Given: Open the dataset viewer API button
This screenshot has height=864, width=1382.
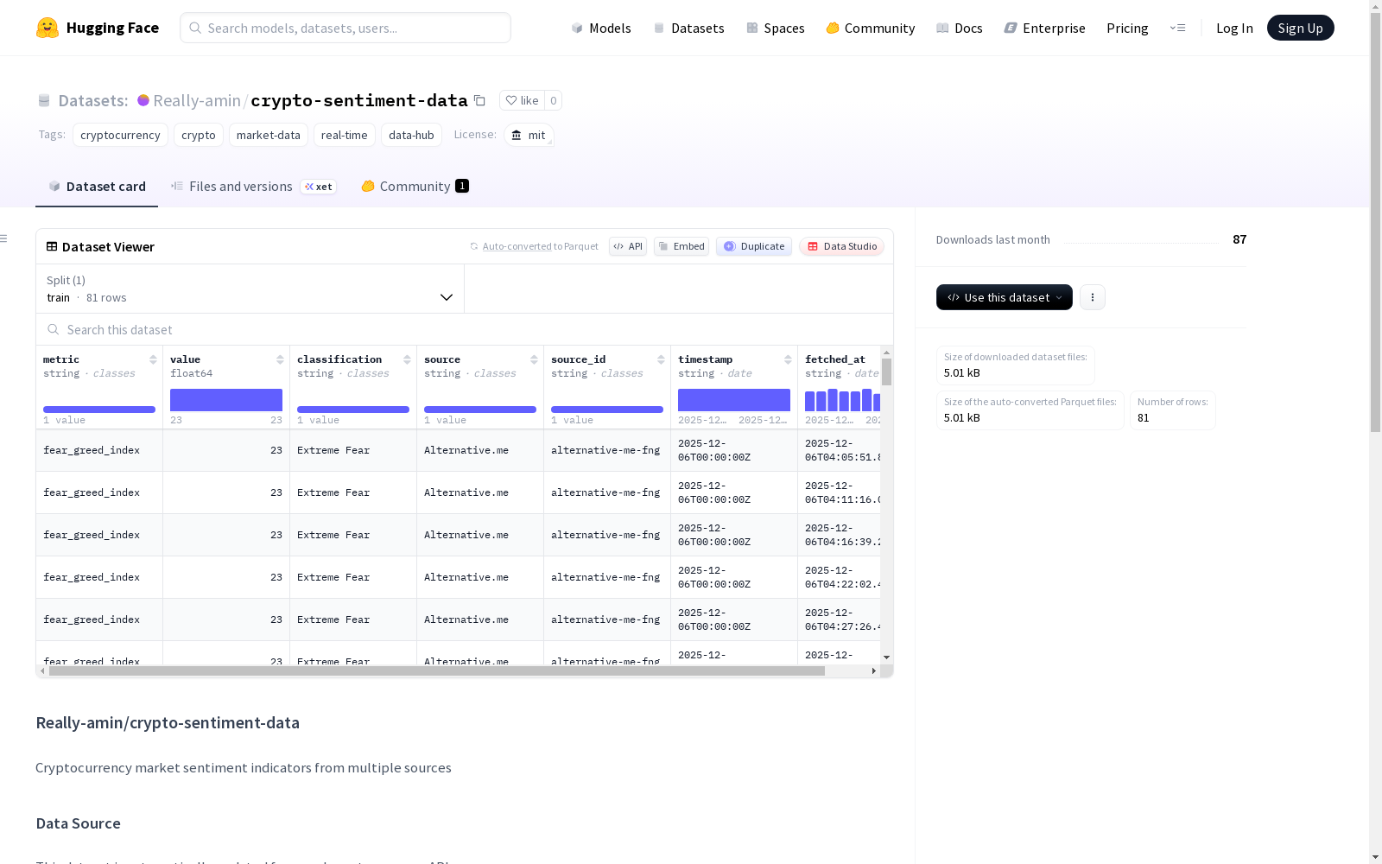Looking at the screenshot, I should point(628,246).
